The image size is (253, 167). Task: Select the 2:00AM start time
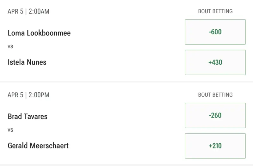click(x=39, y=12)
